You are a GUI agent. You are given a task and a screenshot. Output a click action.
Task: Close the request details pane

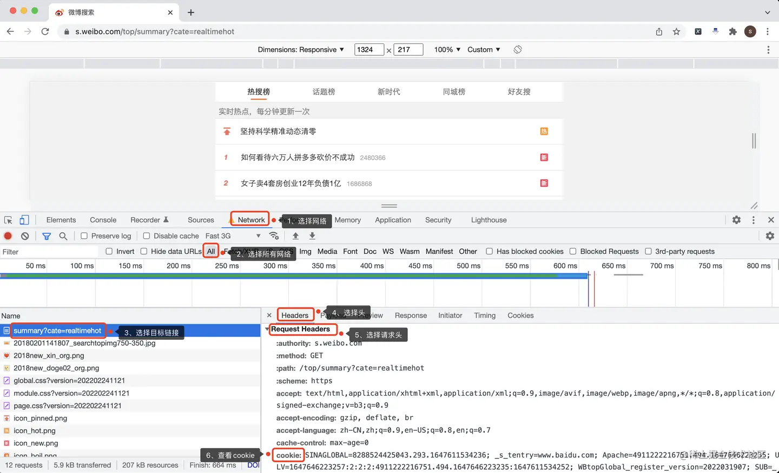(x=269, y=315)
